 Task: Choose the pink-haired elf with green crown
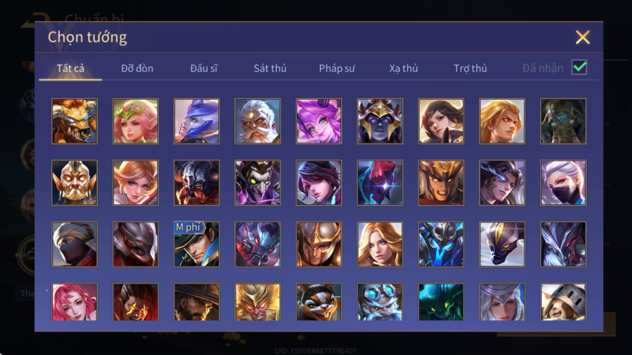pos(135,121)
